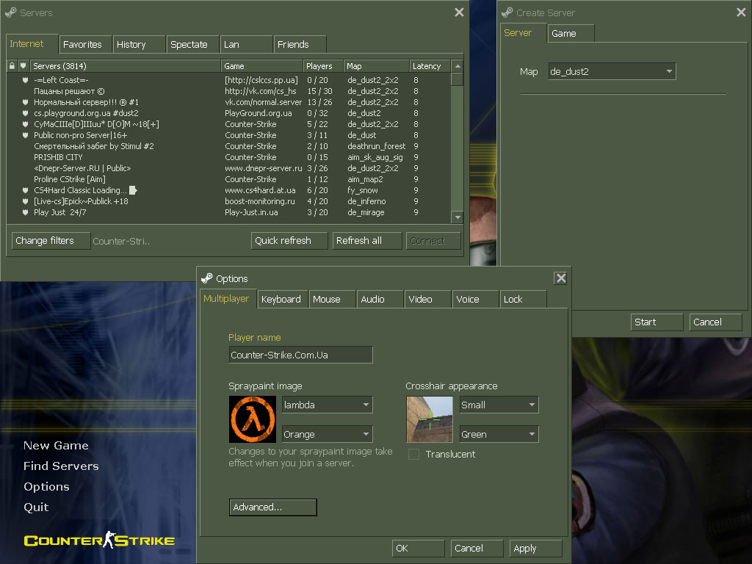Open the Keyboard tab in Options
752x564 pixels.
click(281, 299)
